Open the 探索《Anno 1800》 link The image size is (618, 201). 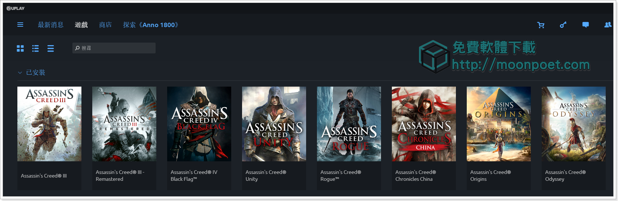pyautogui.click(x=151, y=25)
